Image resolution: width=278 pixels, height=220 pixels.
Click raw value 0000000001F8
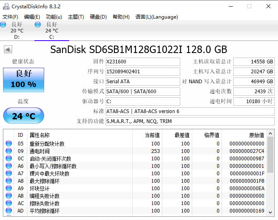[247, 181]
